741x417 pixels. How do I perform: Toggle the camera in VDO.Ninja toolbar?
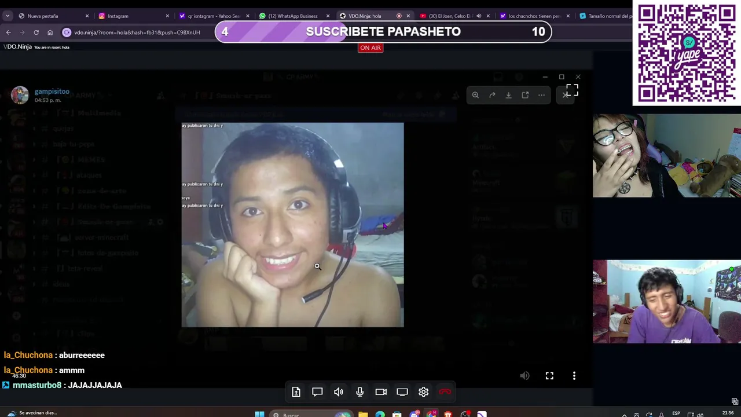(x=381, y=392)
